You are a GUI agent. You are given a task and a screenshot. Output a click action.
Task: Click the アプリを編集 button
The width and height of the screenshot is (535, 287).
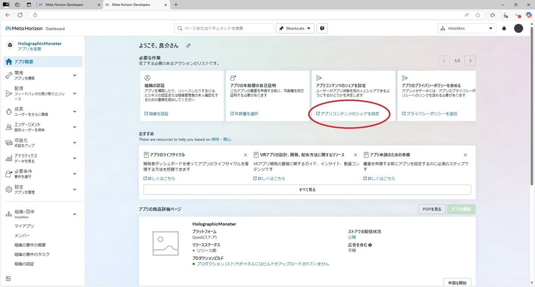click(x=461, y=209)
